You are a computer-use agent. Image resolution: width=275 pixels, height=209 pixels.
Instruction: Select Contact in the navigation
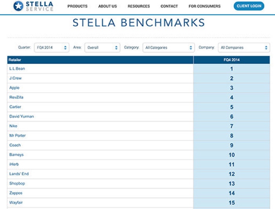click(x=169, y=6)
